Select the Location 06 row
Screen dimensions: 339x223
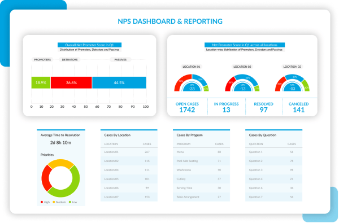(129, 188)
